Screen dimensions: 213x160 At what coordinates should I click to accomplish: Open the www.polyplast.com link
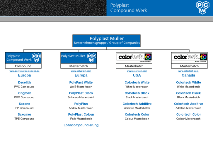(81, 71)
